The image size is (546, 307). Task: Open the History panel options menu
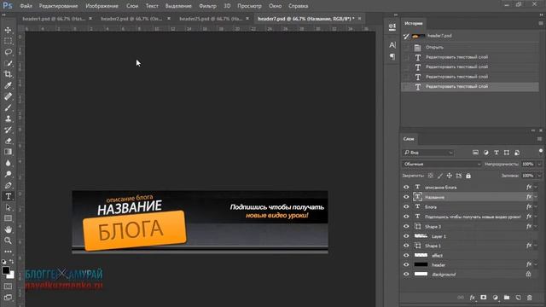[x=540, y=23]
